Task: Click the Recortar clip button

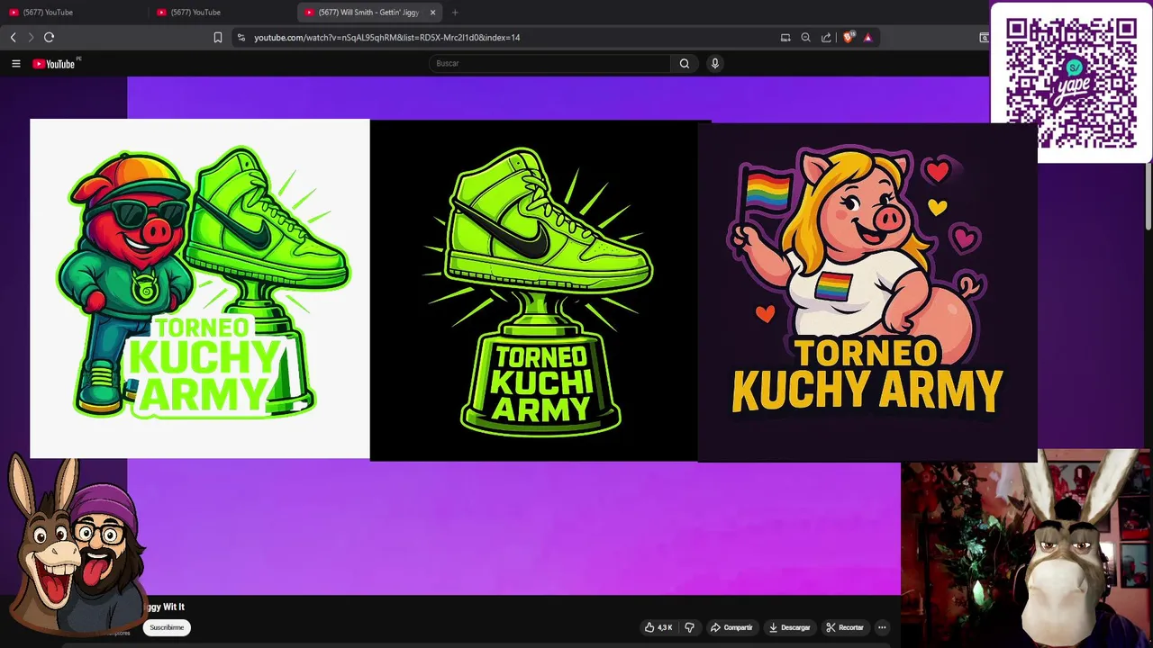Action: click(x=845, y=627)
